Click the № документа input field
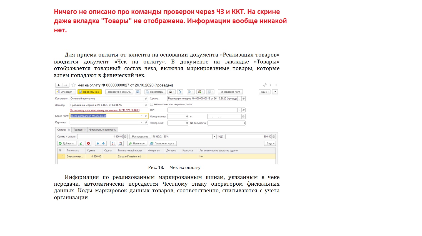This screenshot has width=422, height=236. (226, 123)
